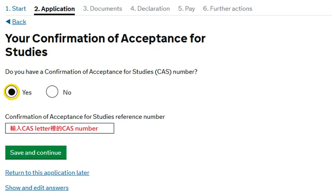Screen dimensions: 334x196
Task: Click the CAS number question text
Action: tap(101, 72)
